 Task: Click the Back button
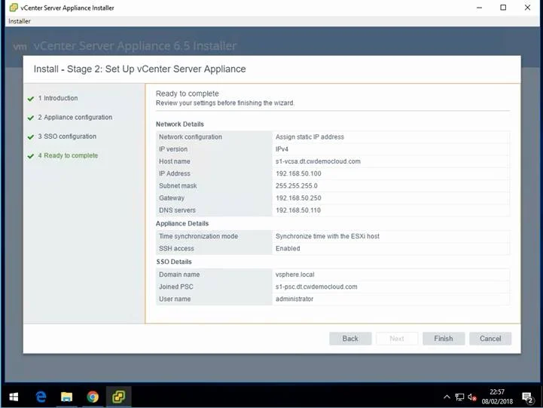pyautogui.click(x=350, y=339)
